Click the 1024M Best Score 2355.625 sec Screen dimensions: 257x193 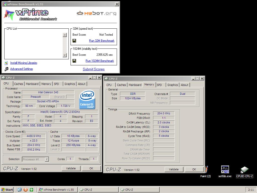tap(105, 55)
